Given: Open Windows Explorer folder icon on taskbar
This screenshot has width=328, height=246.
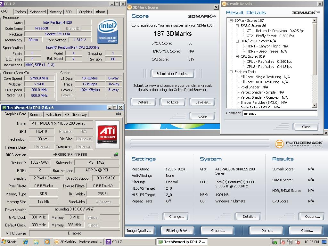Looking at the screenshot, I should (36, 242).
